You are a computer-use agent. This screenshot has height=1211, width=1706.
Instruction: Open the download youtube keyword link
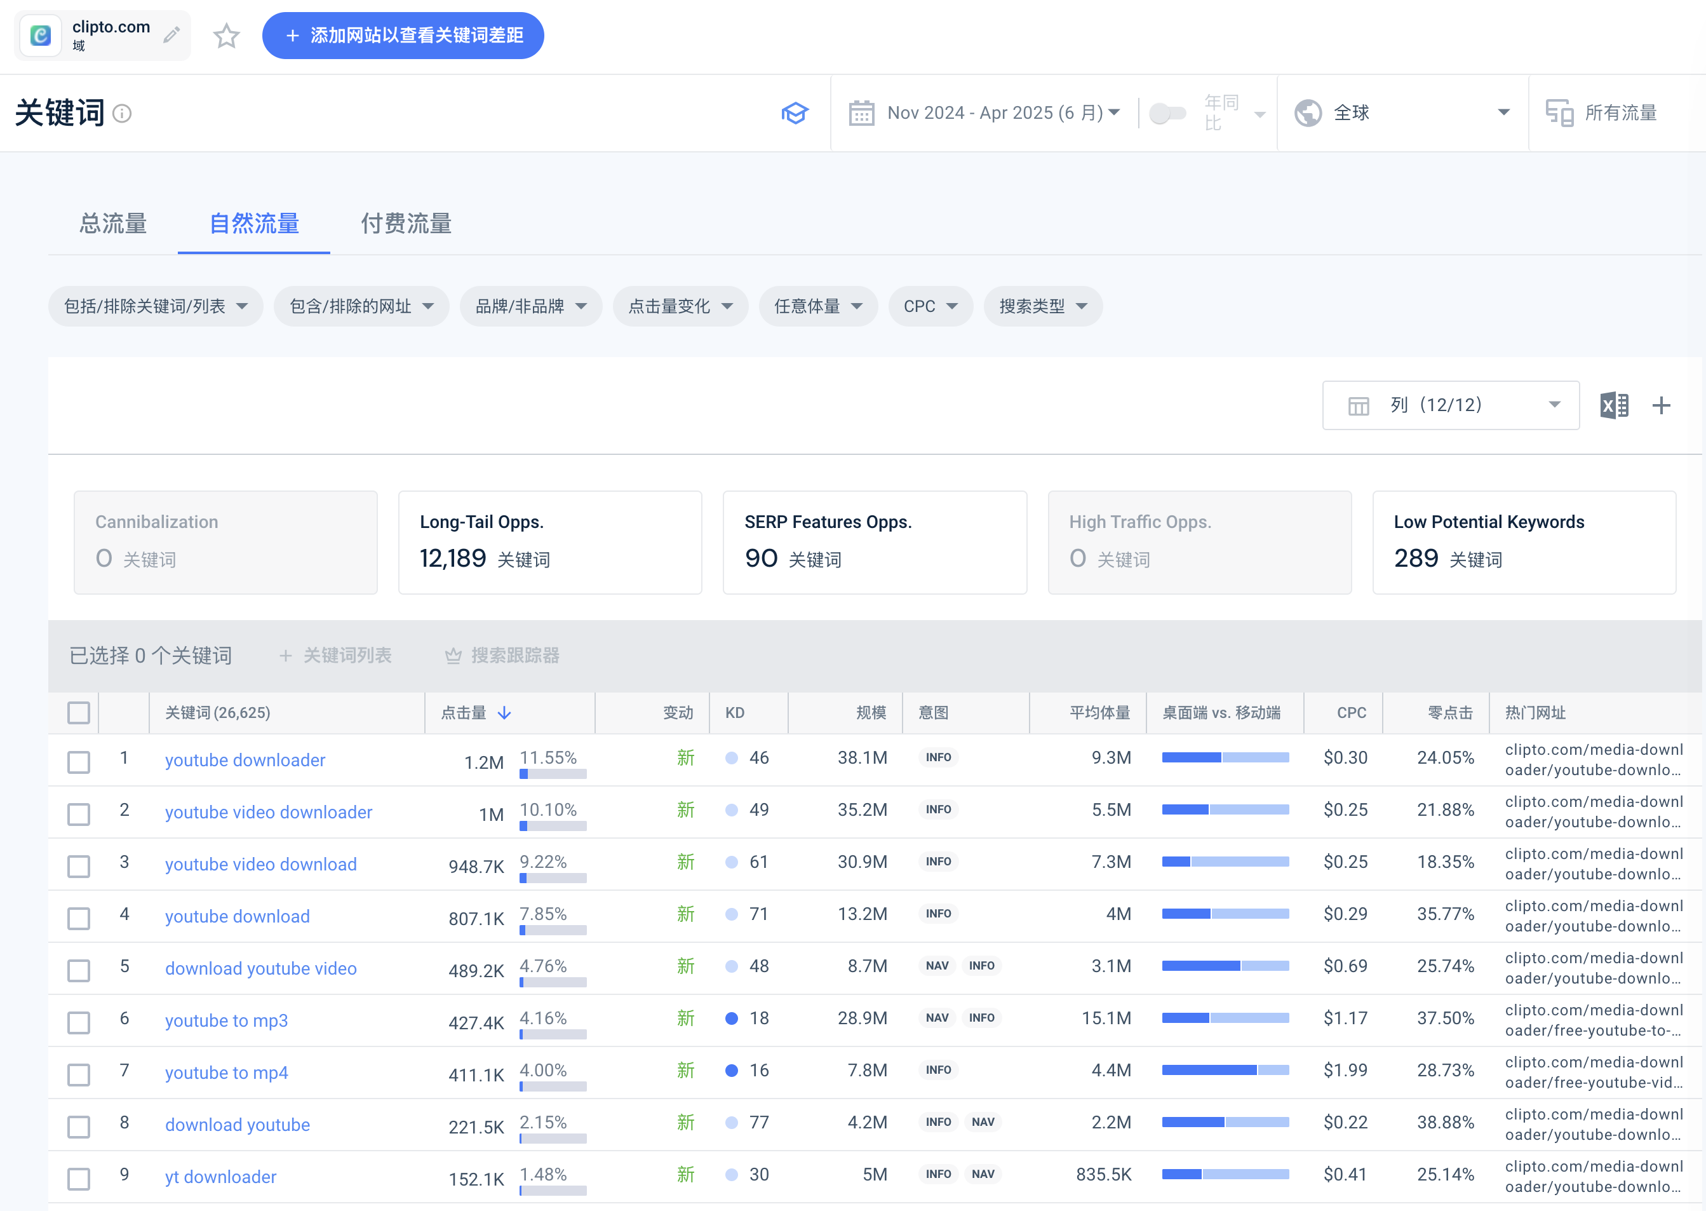(238, 1125)
